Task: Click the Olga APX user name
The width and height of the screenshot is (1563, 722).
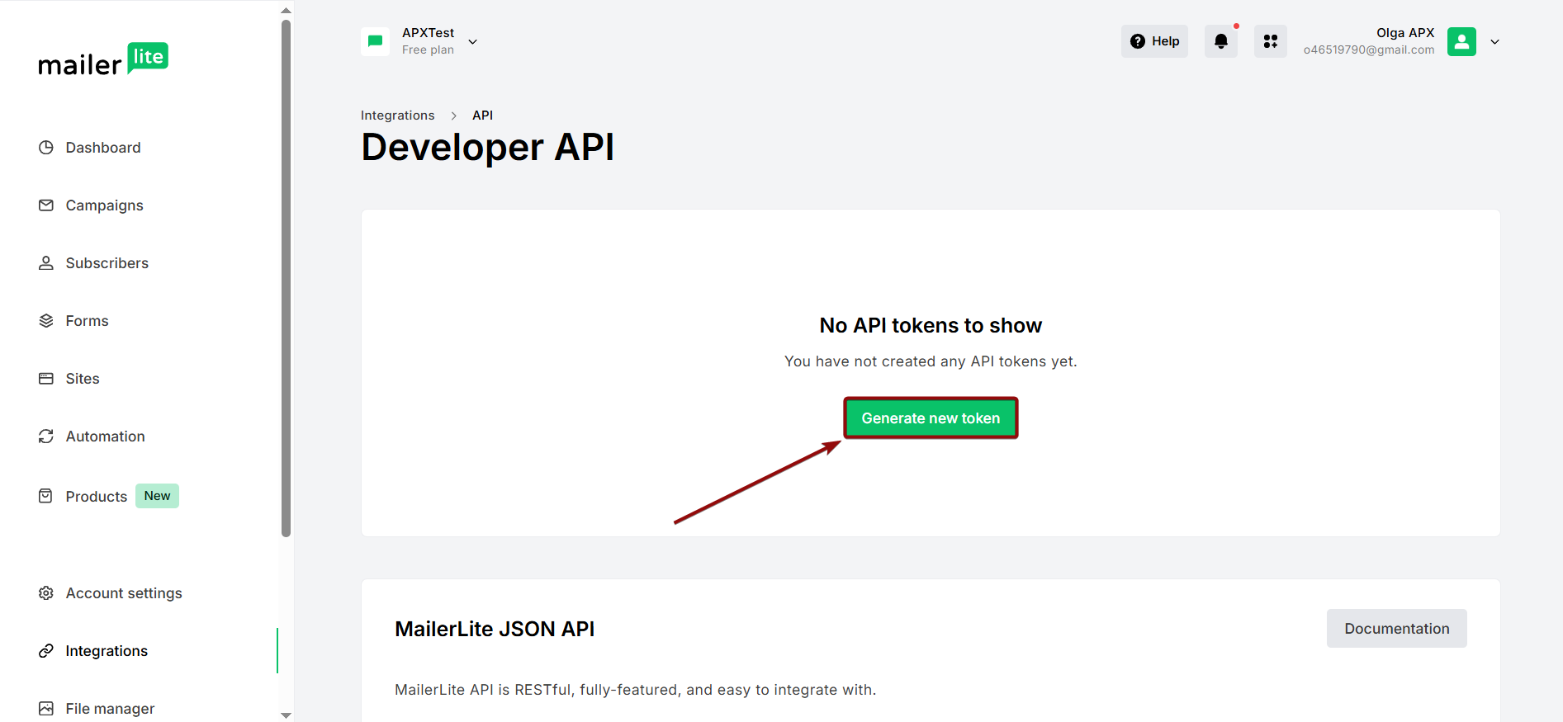Action: pyautogui.click(x=1405, y=33)
